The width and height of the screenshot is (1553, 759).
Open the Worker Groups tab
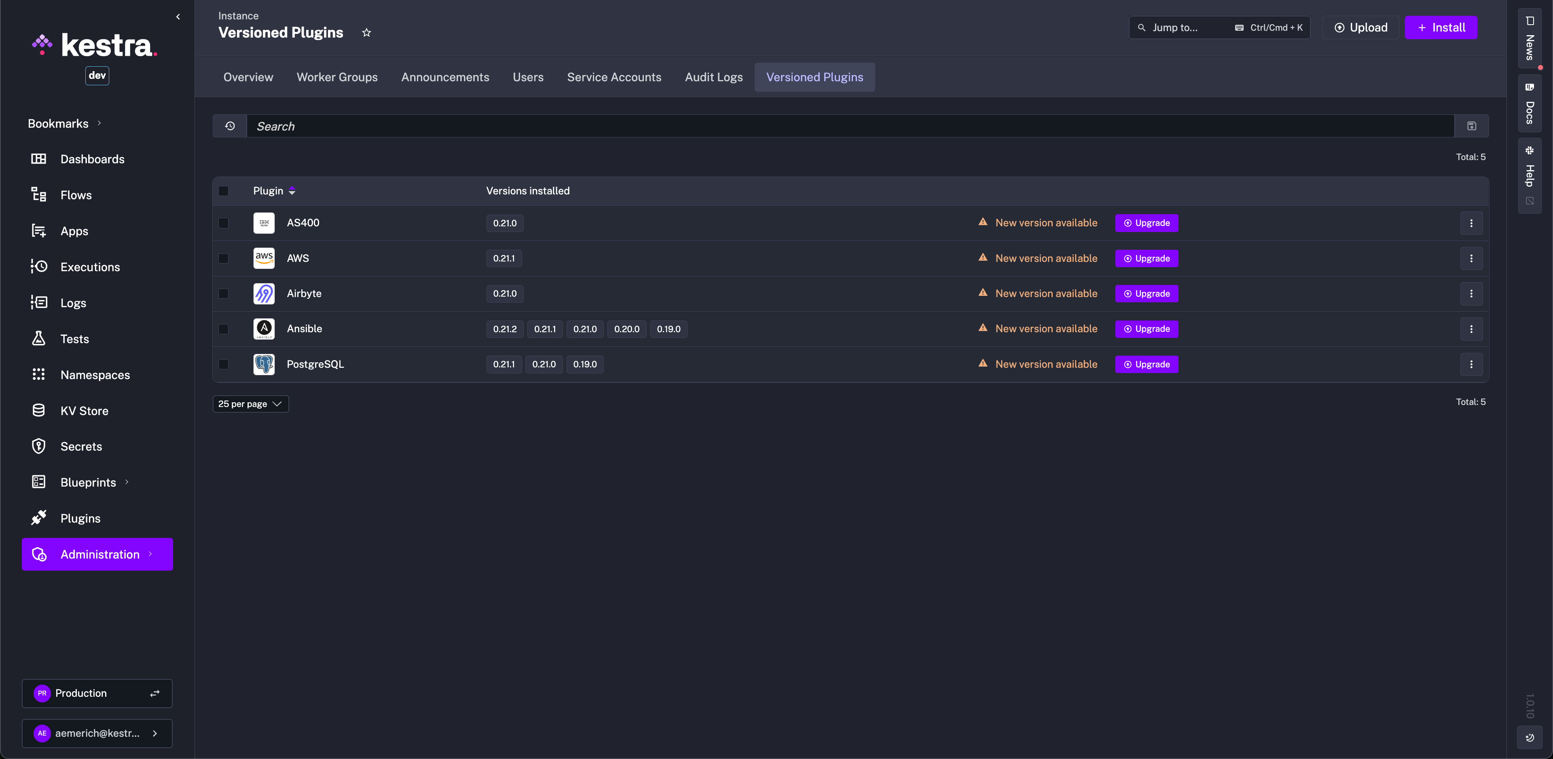337,77
